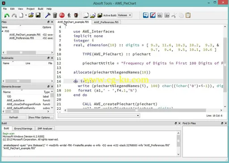The image size is (229, 163).
Task: Float the Build output panel
Action: [x=176, y=123]
